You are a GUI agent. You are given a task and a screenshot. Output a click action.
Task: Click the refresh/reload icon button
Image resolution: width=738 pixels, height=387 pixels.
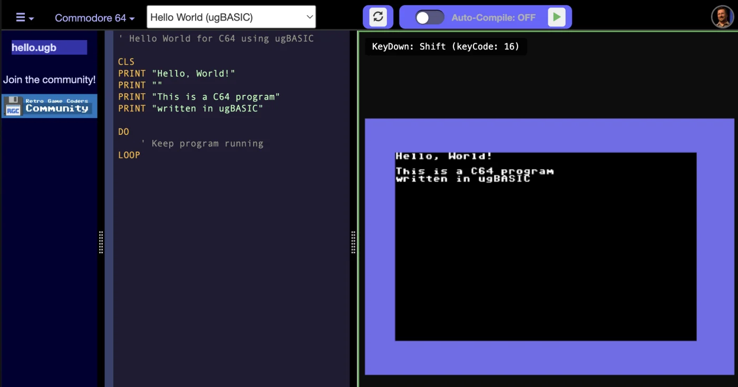(378, 17)
